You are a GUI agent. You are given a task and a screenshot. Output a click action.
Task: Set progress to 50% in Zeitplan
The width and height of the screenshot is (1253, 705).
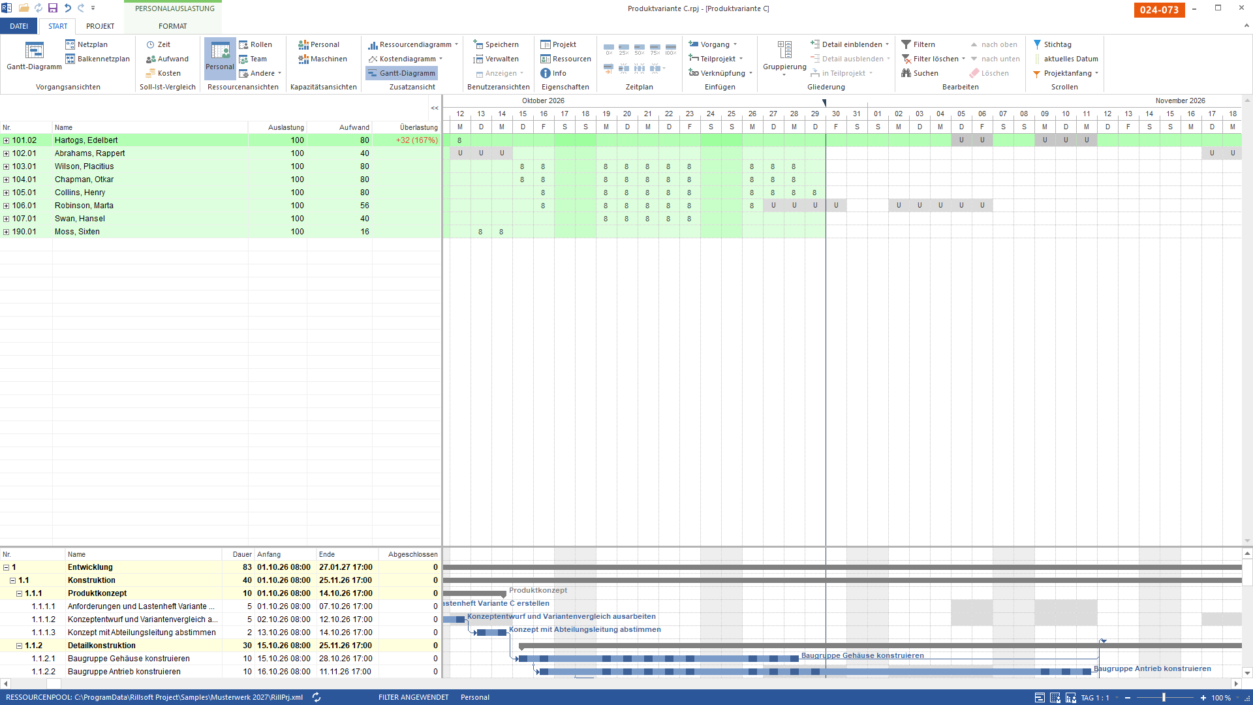click(x=640, y=50)
